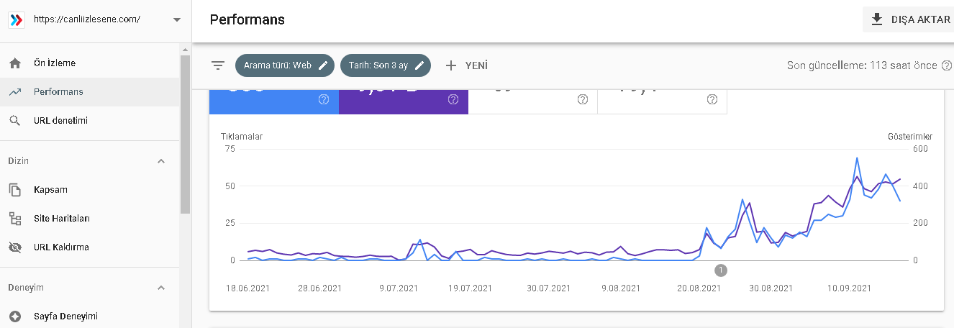954x328 pixels.
Task: Collapse the Dizin section
Action: (x=161, y=161)
